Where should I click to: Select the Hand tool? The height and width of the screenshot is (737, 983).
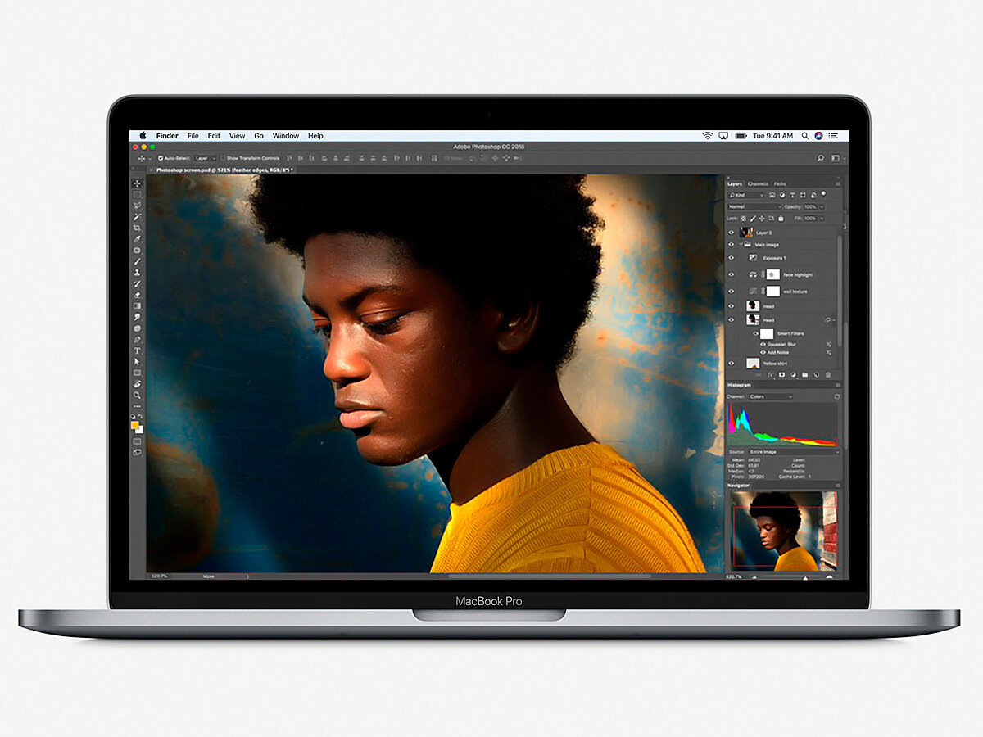tap(138, 383)
